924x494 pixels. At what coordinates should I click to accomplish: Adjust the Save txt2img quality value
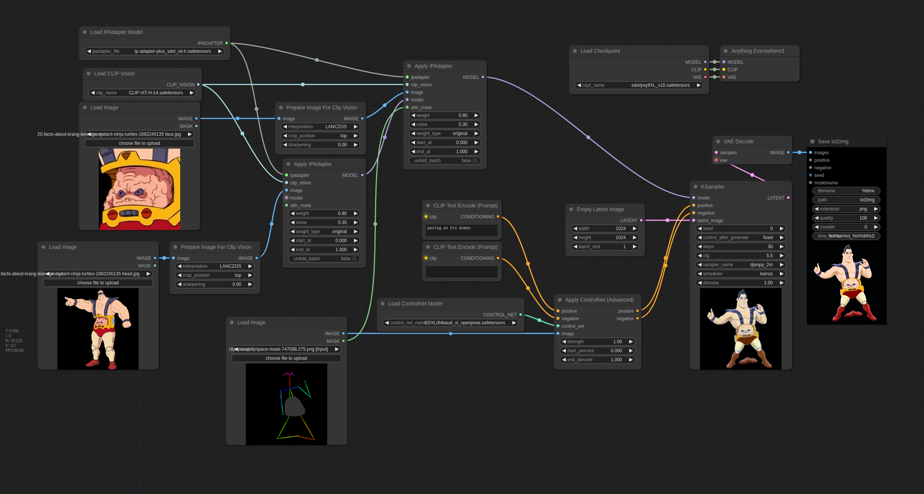click(846, 218)
